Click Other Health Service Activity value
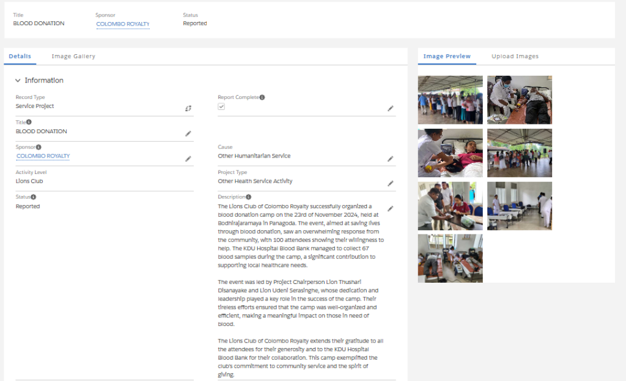This screenshot has height=381, width=626. tap(255, 181)
